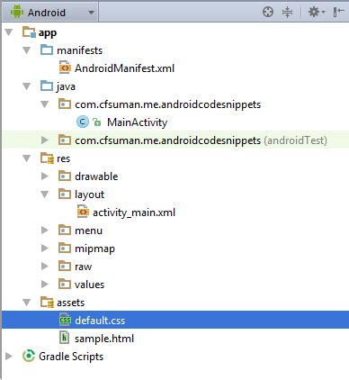Screen dimensions: 349x380
Task: Select the menu label
Action: pyautogui.click(x=89, y=231)
